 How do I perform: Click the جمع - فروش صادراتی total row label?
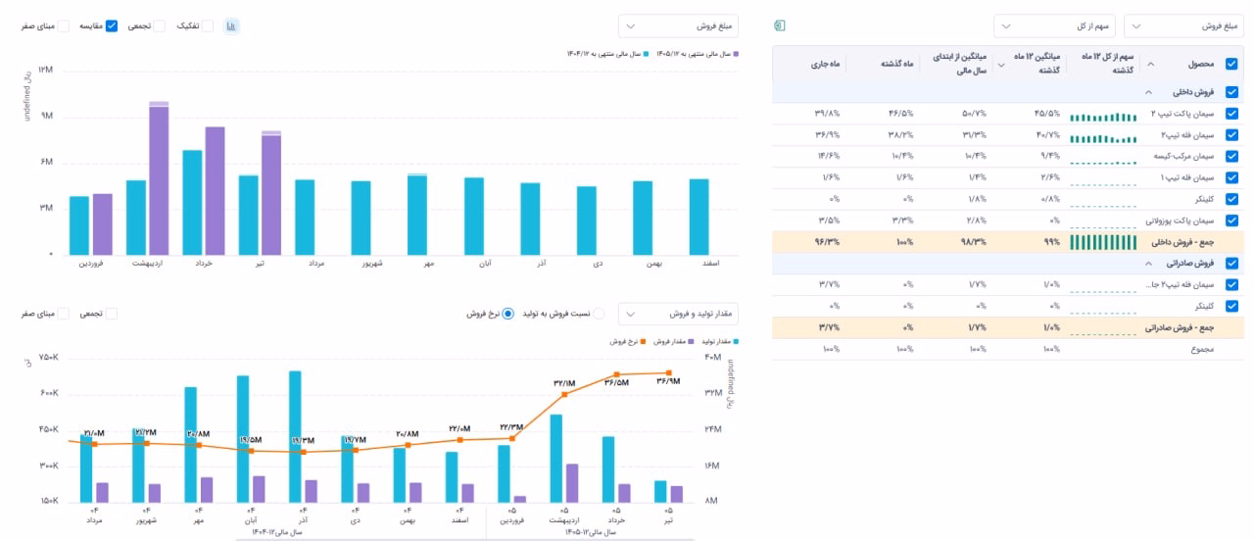coord(1180,327)
